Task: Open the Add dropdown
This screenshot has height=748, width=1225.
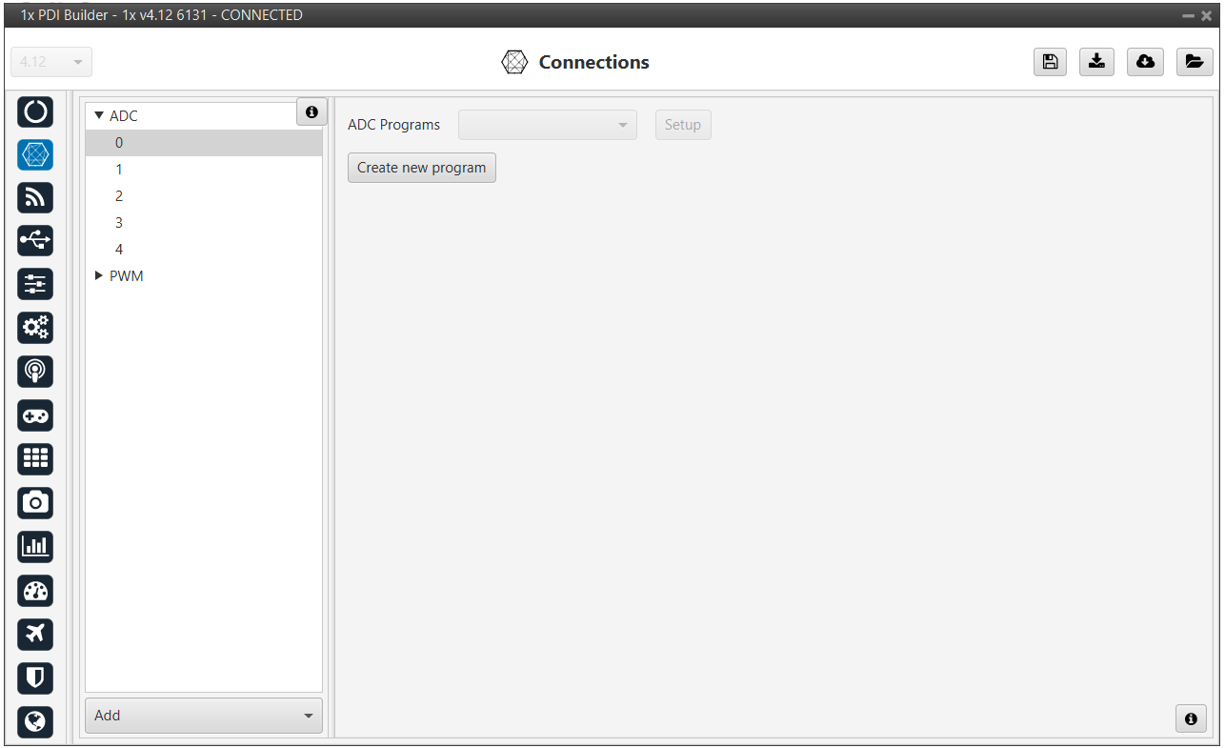Action: [x=204, y=716]
